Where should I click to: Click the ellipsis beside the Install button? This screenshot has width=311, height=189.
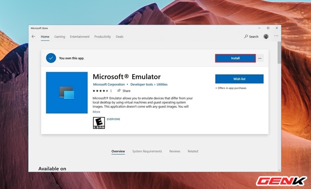(260, 58)
